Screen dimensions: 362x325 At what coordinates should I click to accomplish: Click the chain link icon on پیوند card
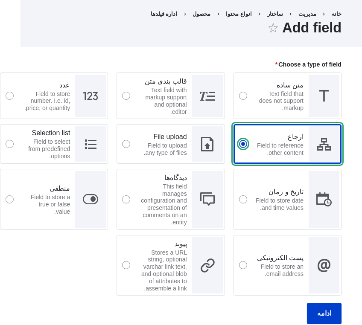tap(207, 265)
